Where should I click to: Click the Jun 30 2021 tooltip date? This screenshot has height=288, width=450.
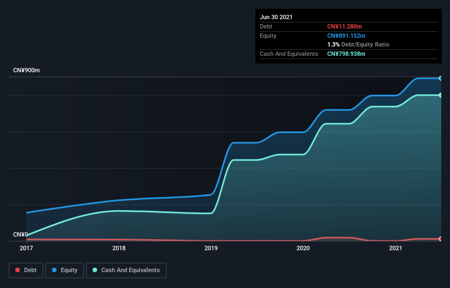coord(276,17)
